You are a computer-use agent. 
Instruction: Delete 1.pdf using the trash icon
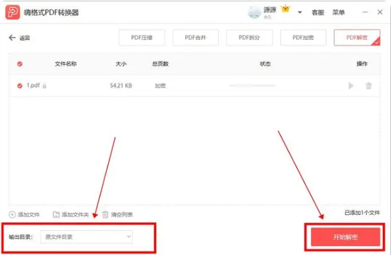click(x=368, y=86)
